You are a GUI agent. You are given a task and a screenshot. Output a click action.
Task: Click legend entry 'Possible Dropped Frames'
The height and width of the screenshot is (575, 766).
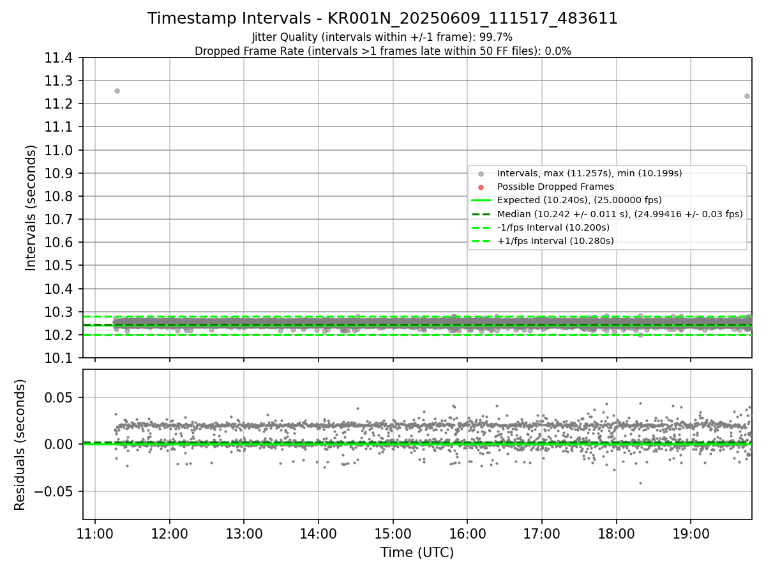(x=555, y=187)
